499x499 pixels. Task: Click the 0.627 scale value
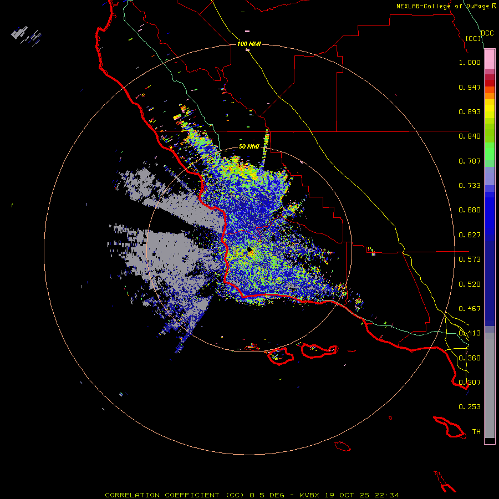click(x=470, y=235)
